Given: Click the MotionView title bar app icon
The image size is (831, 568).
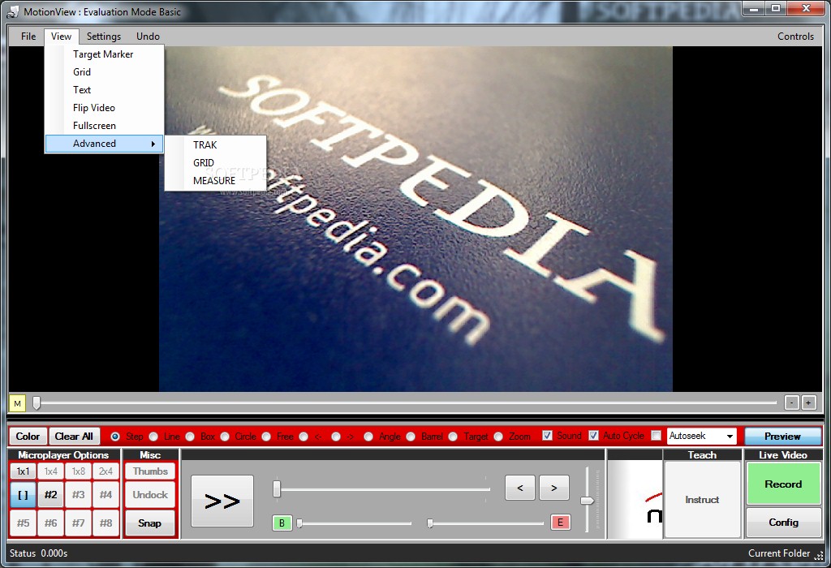Looking at the screenshot, I should tap(13, 11).
